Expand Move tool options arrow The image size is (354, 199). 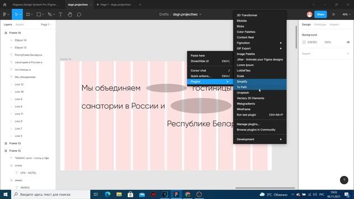pos(20,14)
